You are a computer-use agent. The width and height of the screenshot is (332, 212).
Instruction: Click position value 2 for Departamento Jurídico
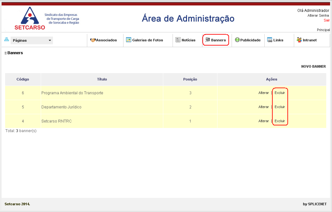tap(190, 107)
